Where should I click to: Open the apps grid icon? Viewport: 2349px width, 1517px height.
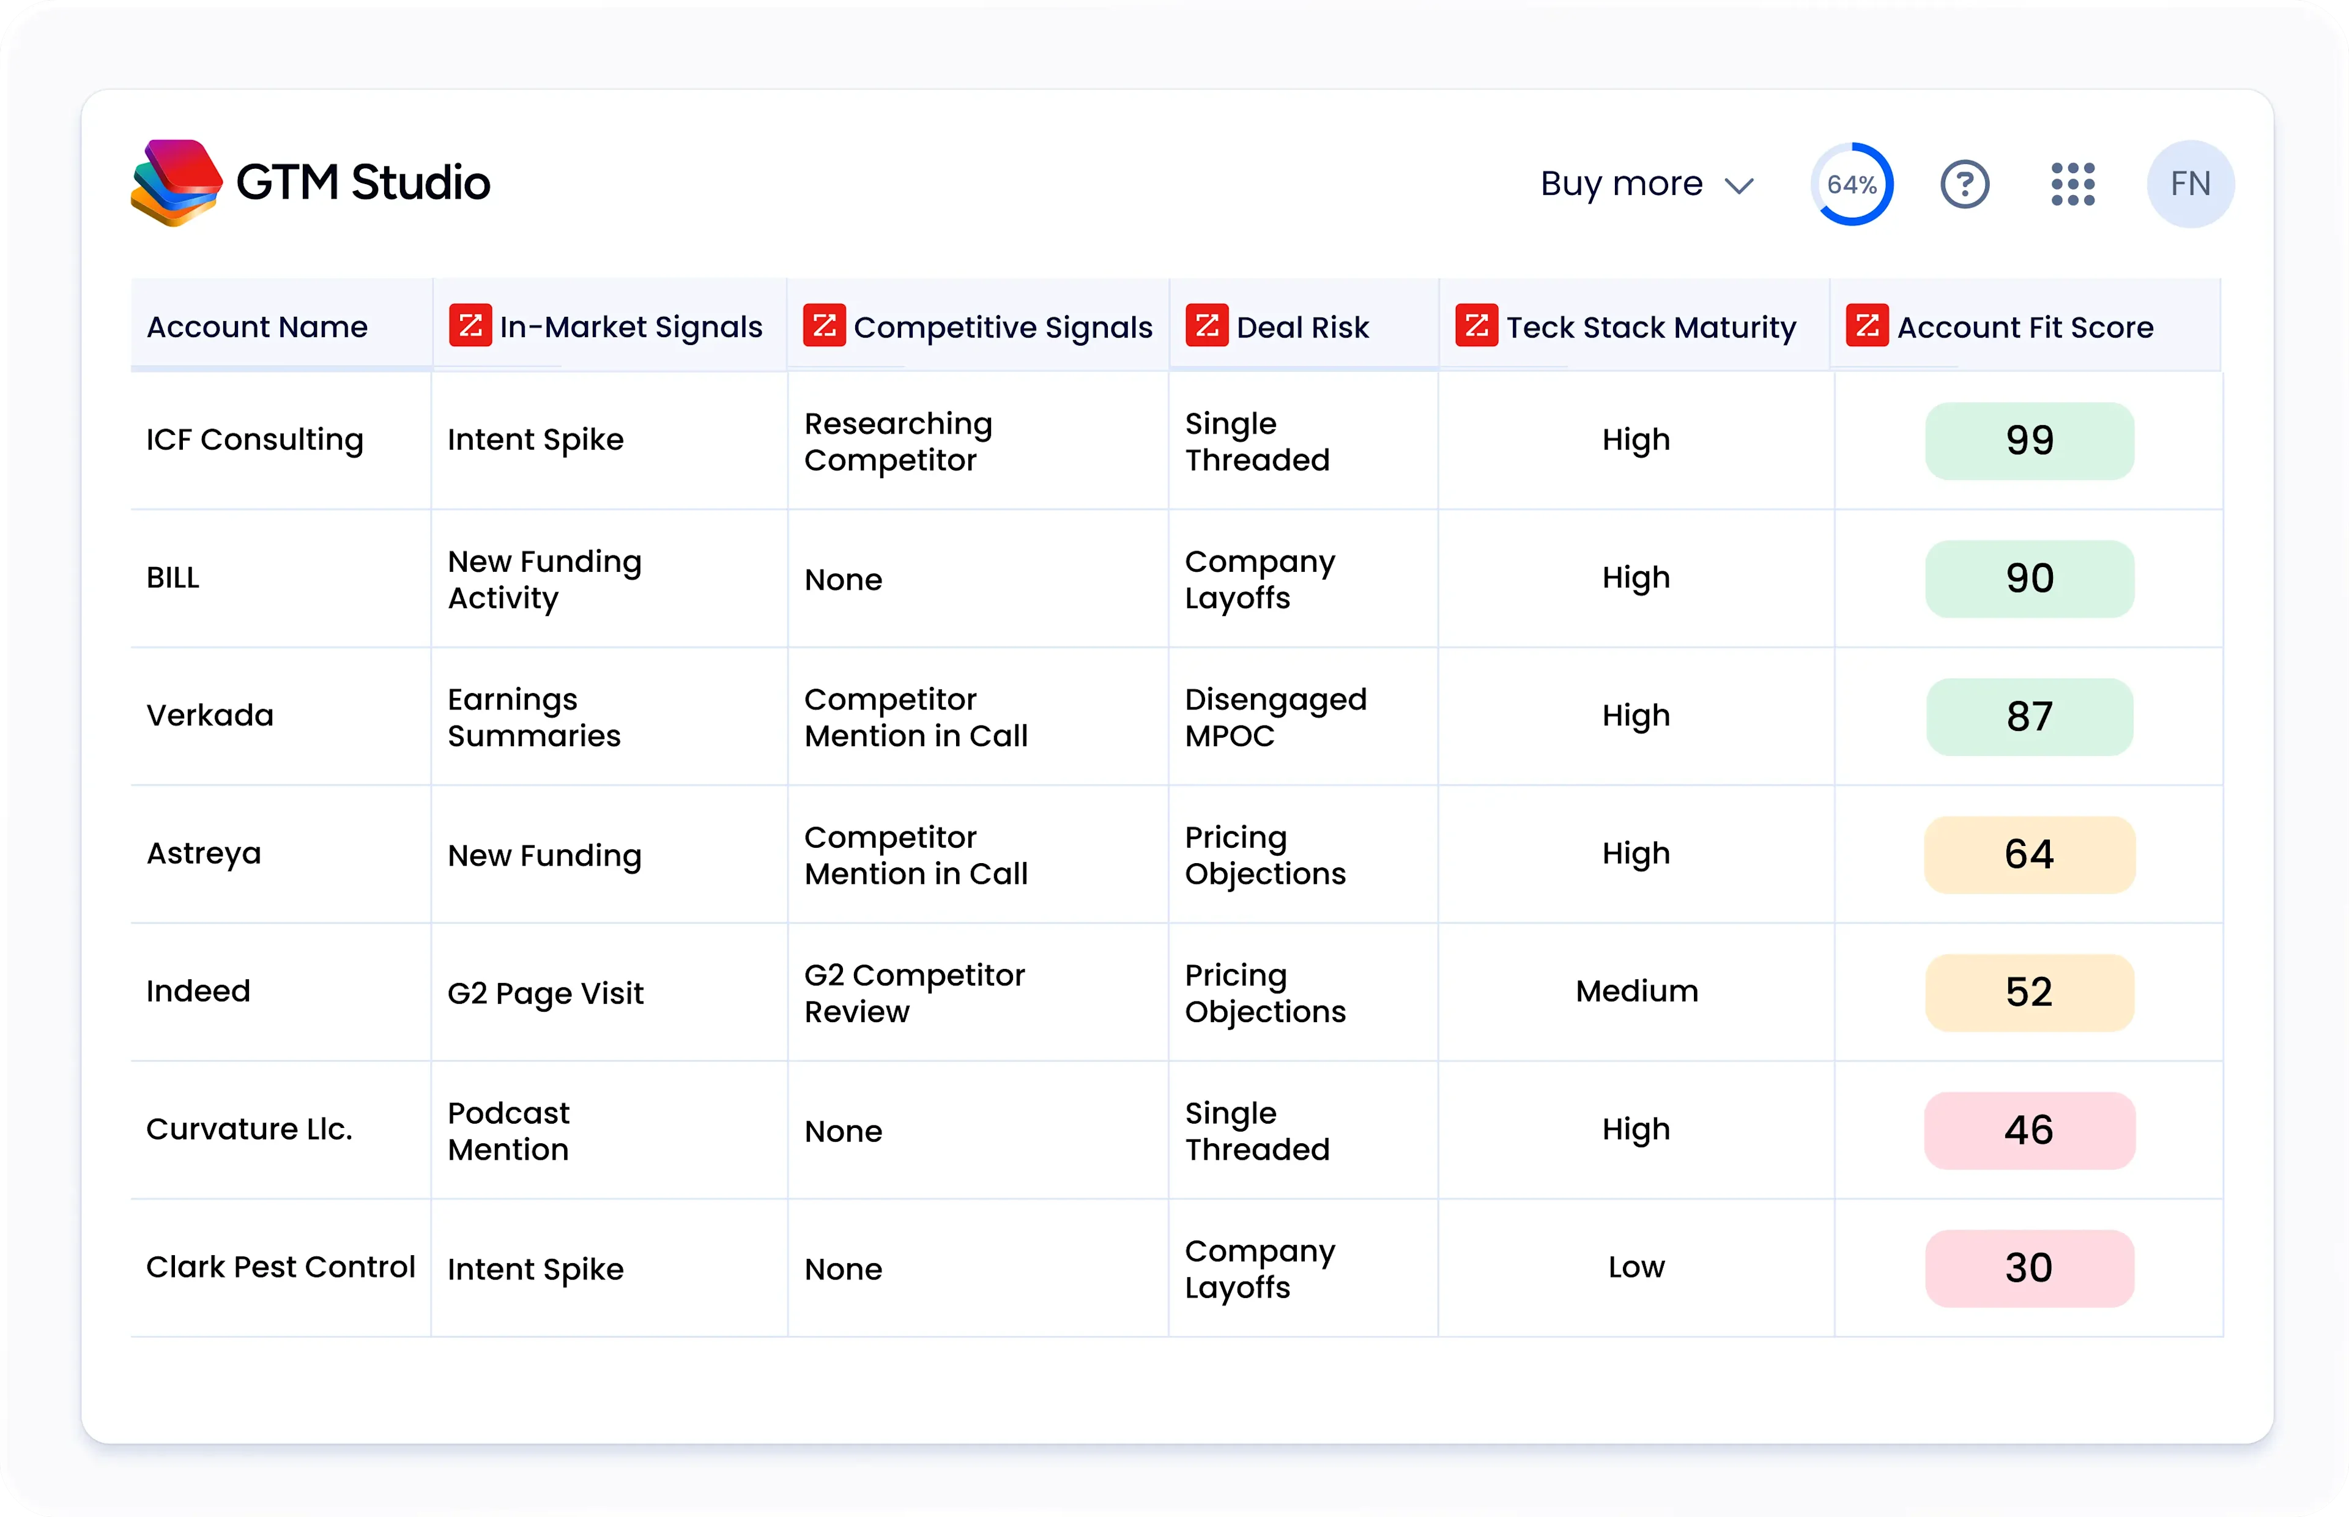tap(2073, 184)
